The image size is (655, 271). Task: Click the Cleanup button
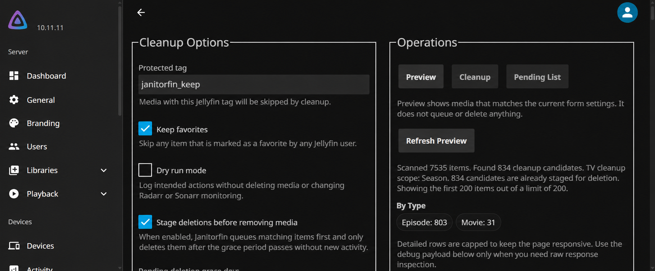pos(475,77)
